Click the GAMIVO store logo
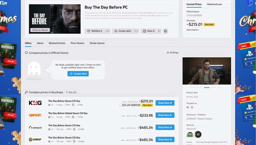 point(35,115)
